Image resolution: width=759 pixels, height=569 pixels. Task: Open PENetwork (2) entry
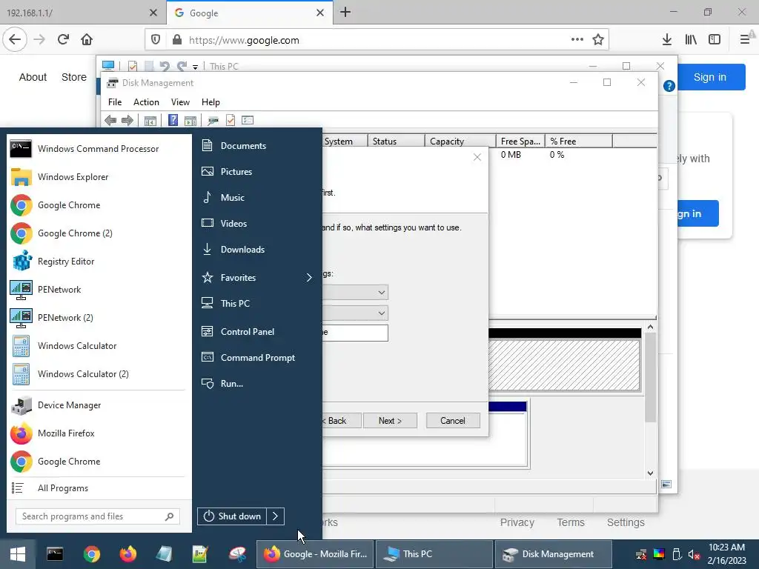click(98, 317)
